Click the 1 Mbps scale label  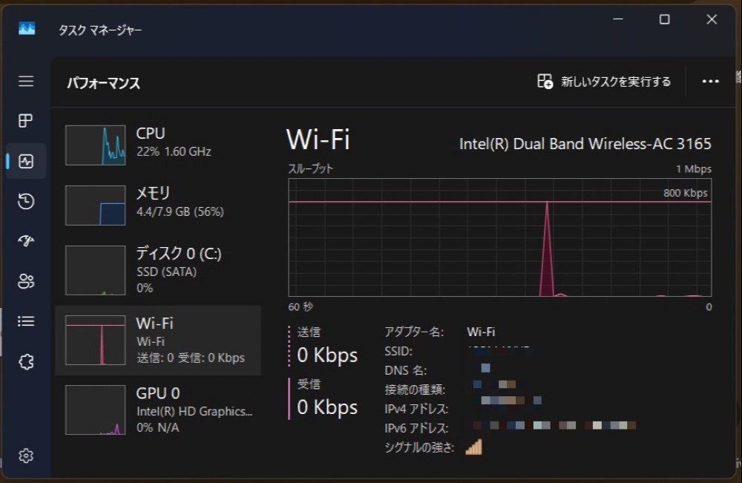click(x=694, y=169)
